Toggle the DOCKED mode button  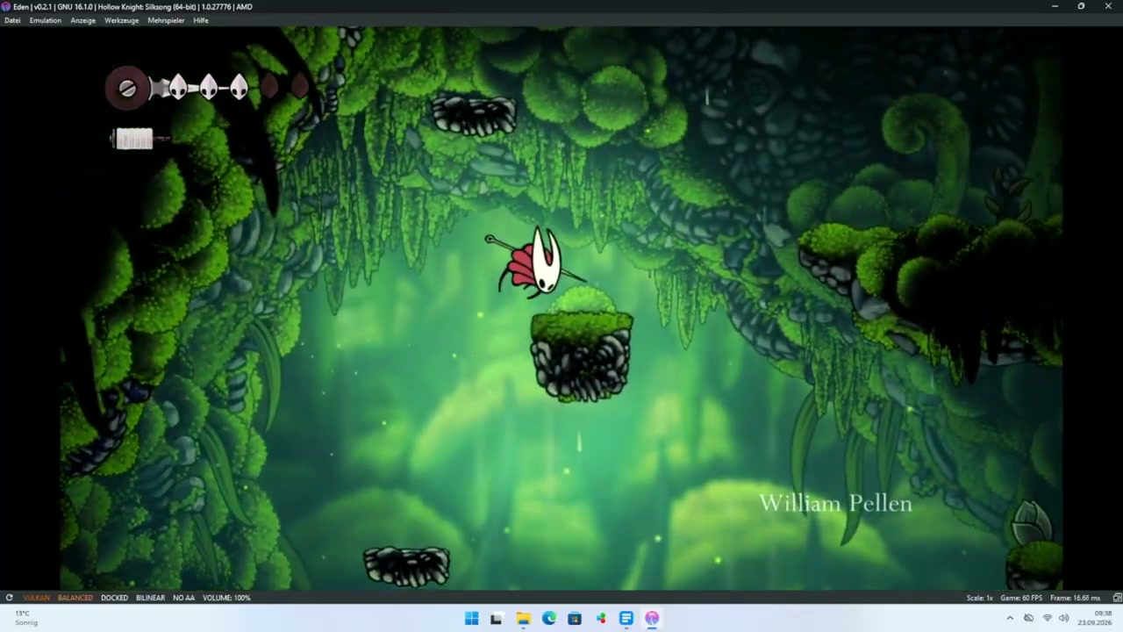[x=114, y=598]
